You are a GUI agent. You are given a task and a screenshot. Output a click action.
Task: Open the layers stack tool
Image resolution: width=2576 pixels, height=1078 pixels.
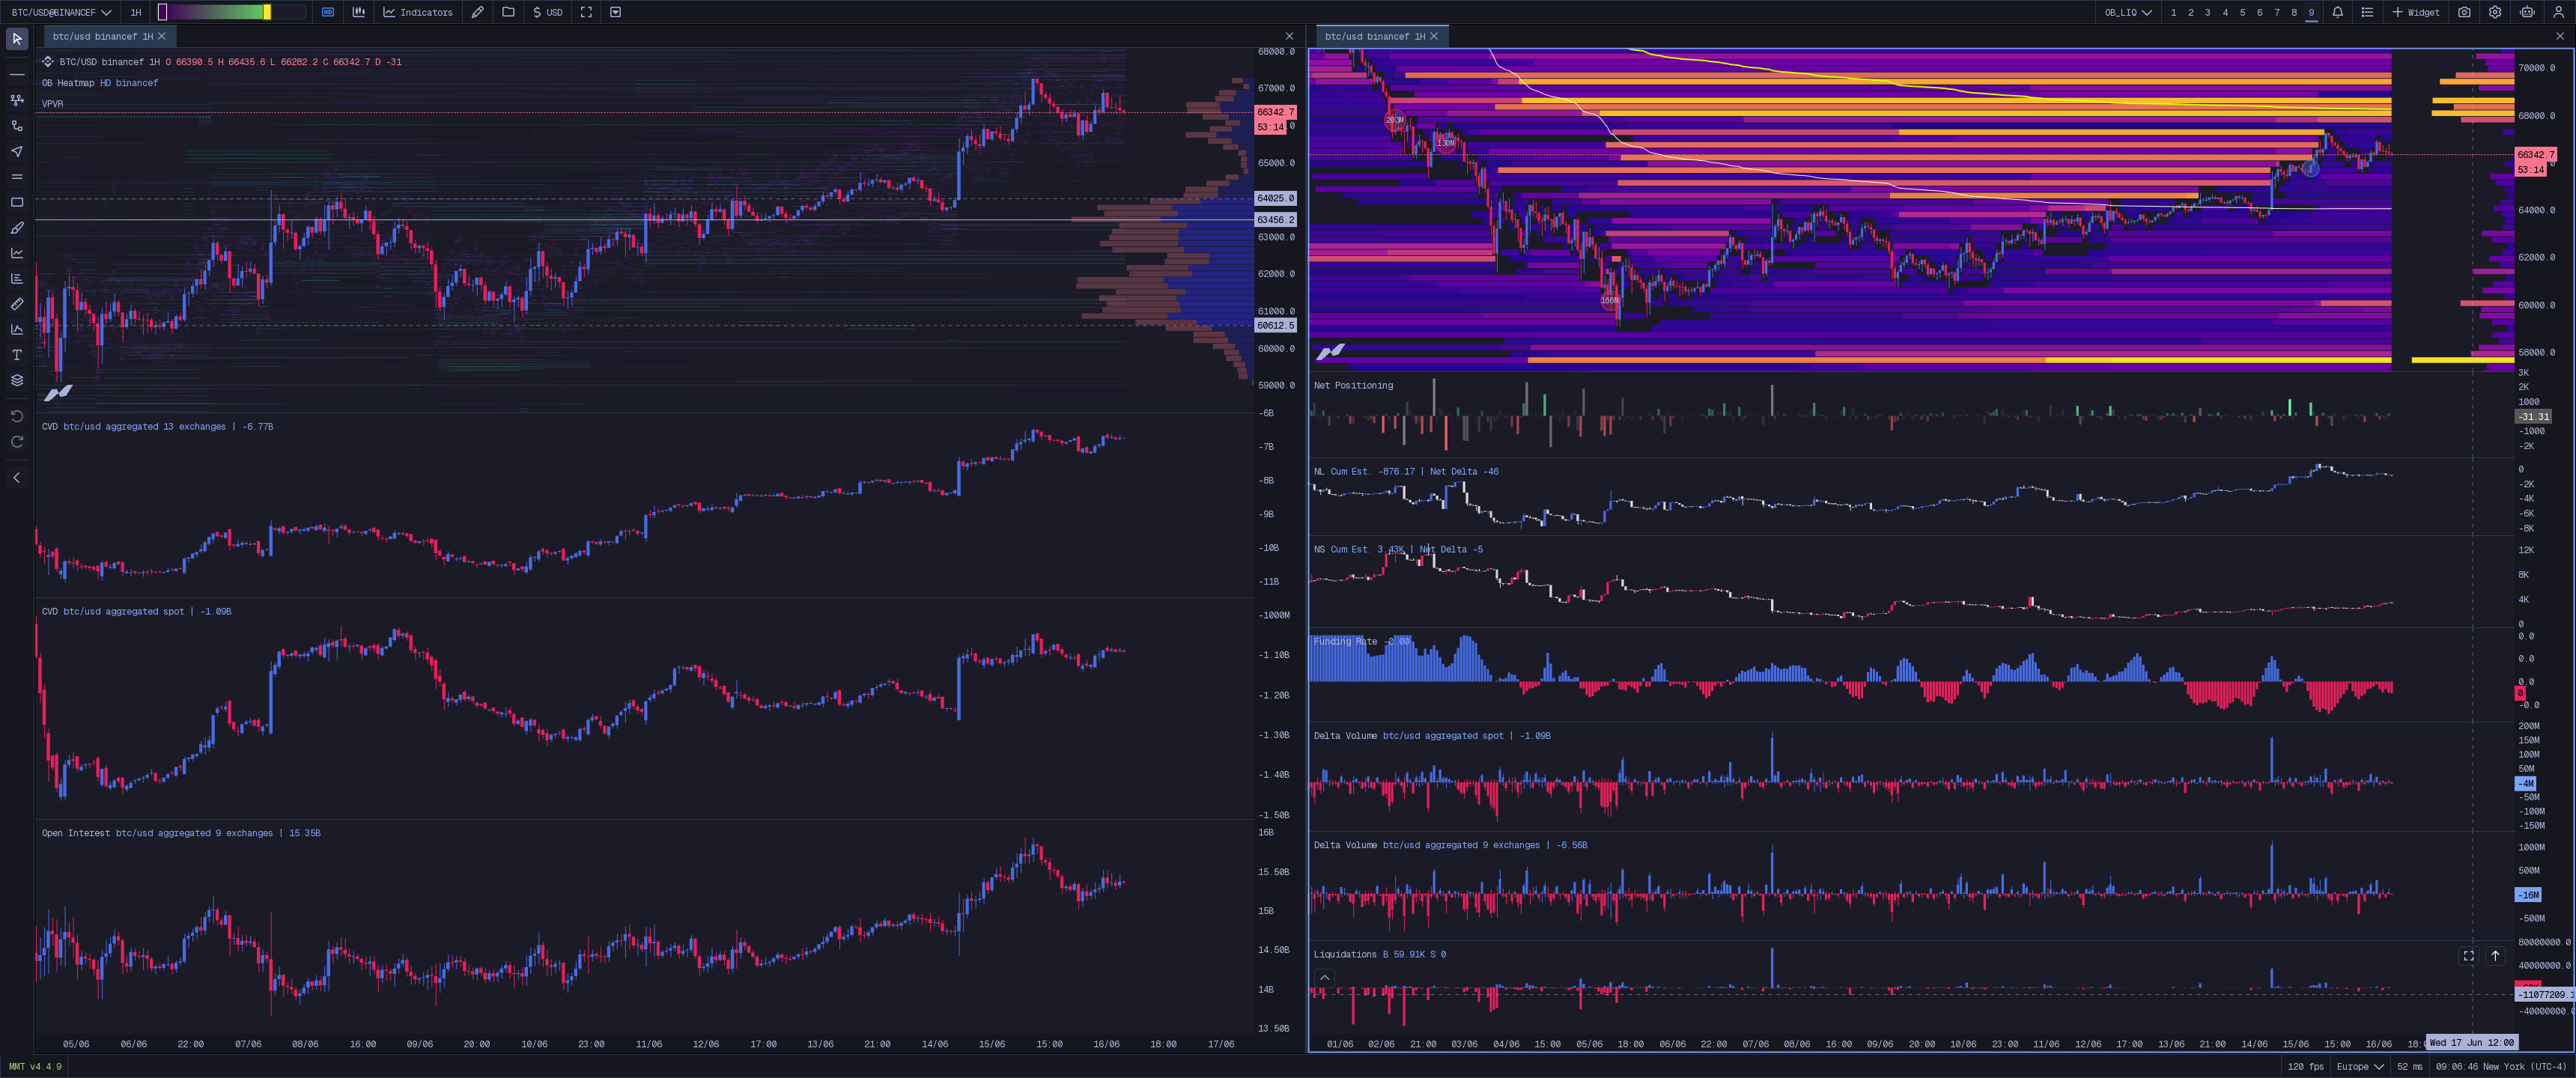coord(17,380)
